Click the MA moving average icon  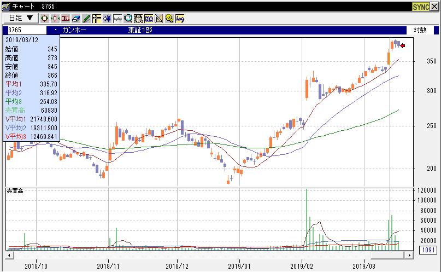tap(149, 18)
